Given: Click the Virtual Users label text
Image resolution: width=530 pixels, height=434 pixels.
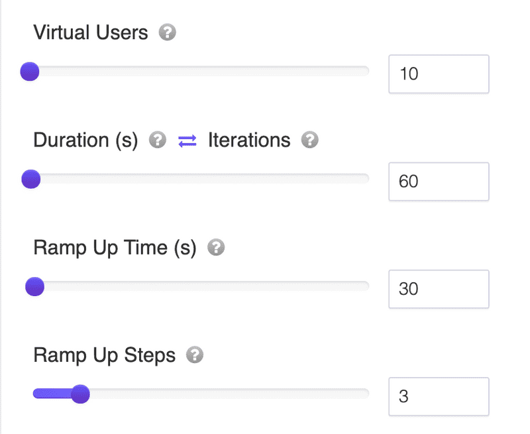Looking at the screenshot, I should point(91,32).
